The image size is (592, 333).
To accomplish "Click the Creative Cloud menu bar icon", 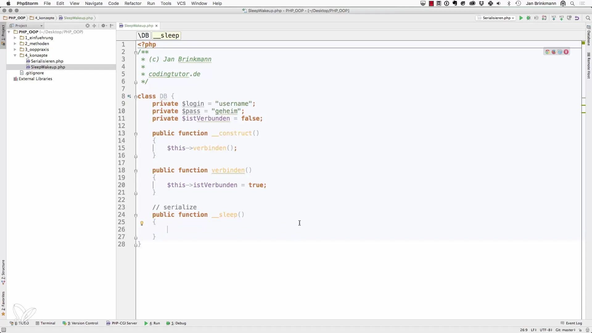I will [x=472, y=3].
